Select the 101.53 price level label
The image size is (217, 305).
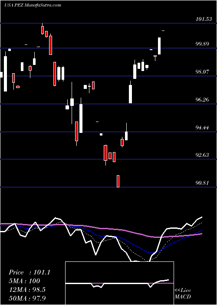coord(204,19)
